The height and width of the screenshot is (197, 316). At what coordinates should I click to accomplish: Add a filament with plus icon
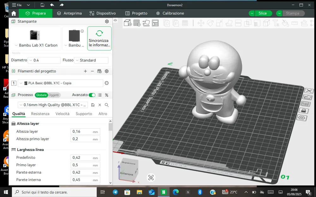[85, 71]
